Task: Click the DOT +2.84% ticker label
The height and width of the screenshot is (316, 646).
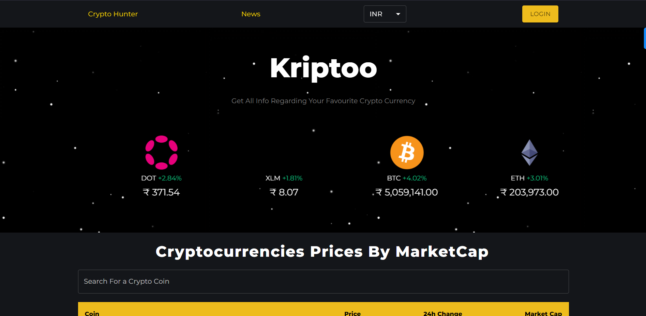Action: (x=161, y=178)
